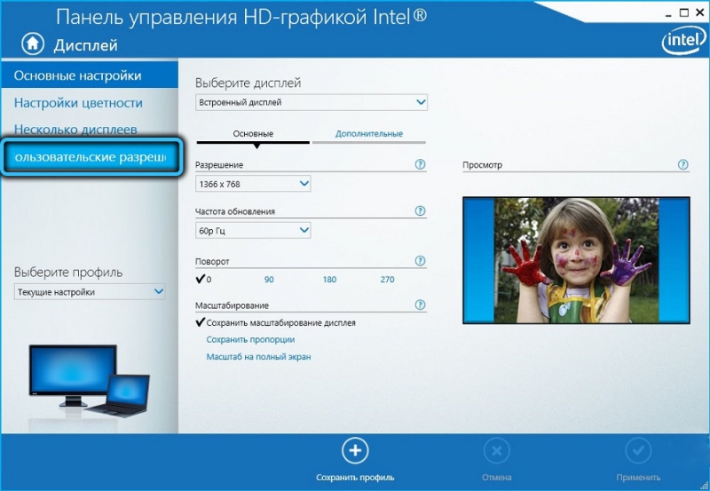Expand the refresh rate 60p Гц dropdown

point(253,231)
